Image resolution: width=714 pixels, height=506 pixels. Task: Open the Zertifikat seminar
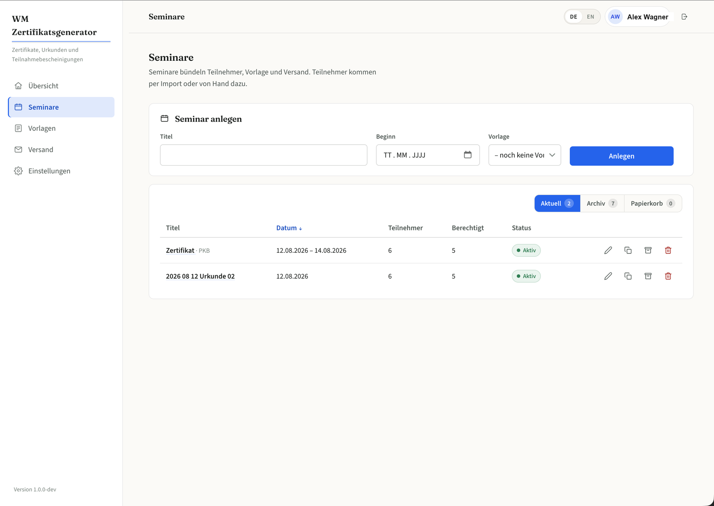pyautogui.click(x=180, y=251)
